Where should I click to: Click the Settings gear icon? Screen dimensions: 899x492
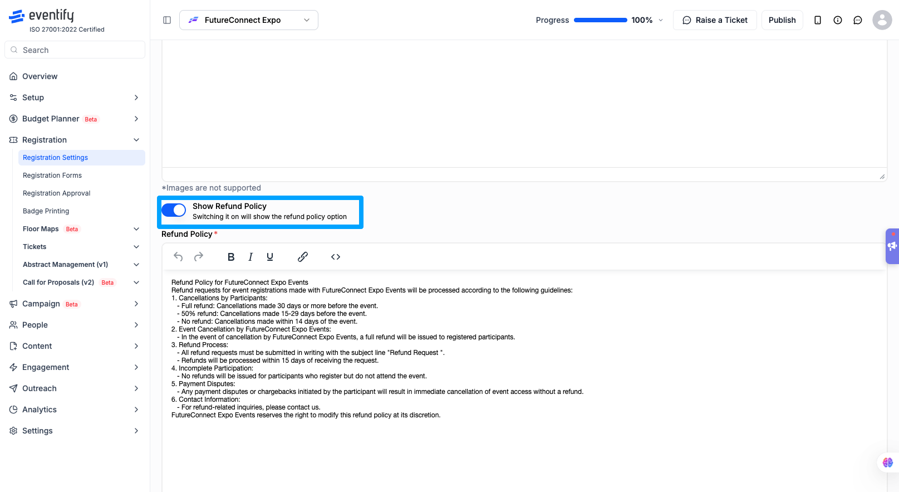point(13,431)
